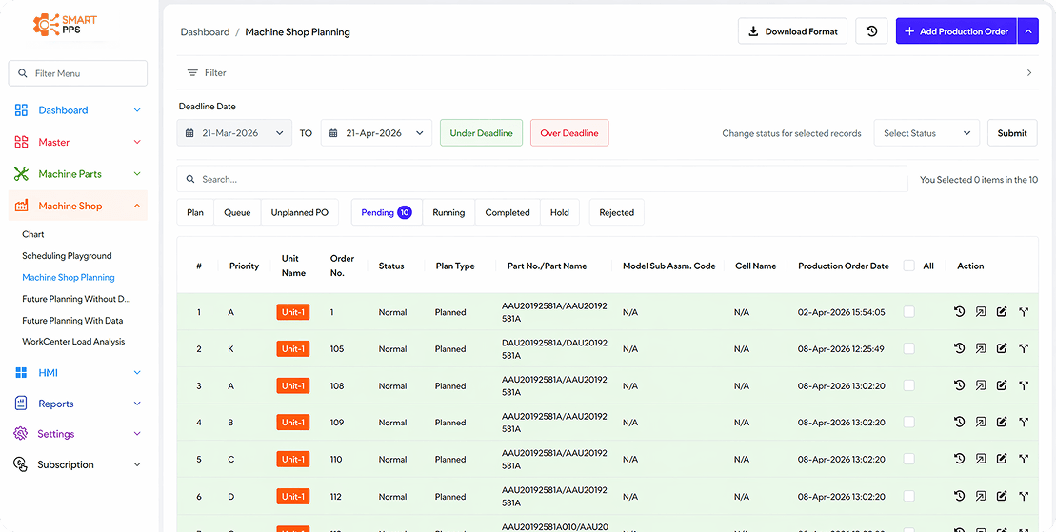
Task: Open the Select Status dropdown
Action: coord(926,133)
